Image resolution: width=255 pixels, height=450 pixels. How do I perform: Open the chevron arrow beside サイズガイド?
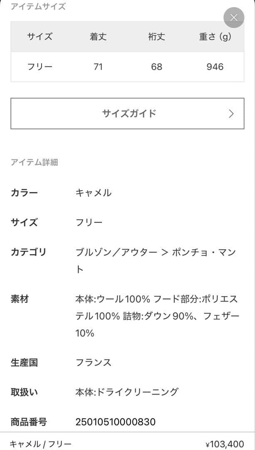click(x=232, y=113)
